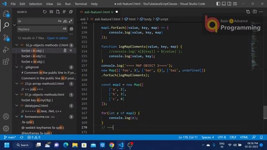Toggle search details ellipsis

pos(71,34)
